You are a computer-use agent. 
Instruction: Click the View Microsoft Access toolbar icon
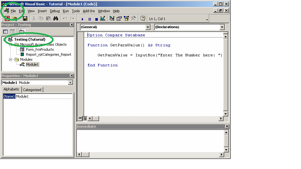point(7,18)
